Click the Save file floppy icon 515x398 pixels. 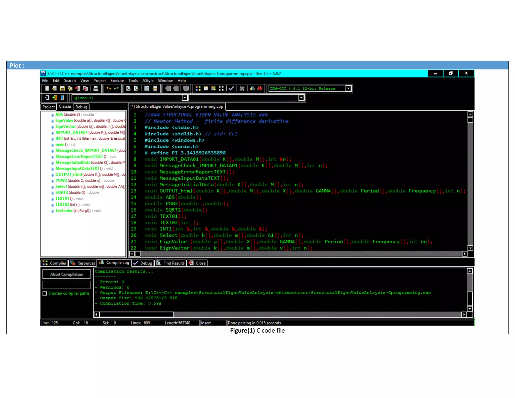tap(62, 88)
